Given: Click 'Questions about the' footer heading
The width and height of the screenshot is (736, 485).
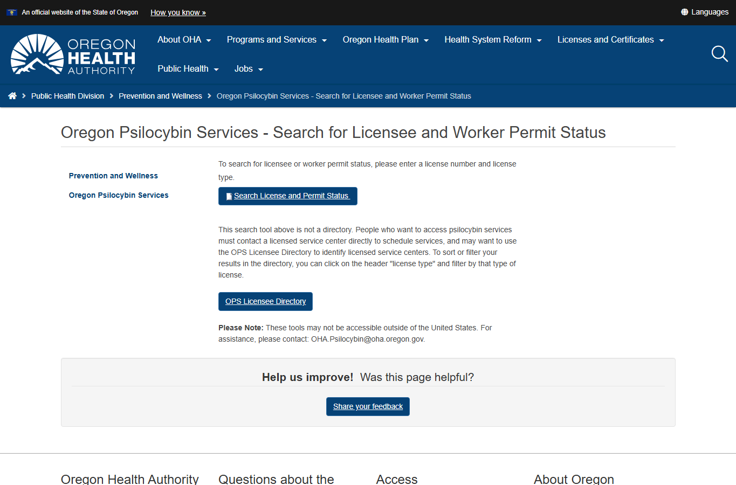Looking at the screenshot, I should click(276, 479).
